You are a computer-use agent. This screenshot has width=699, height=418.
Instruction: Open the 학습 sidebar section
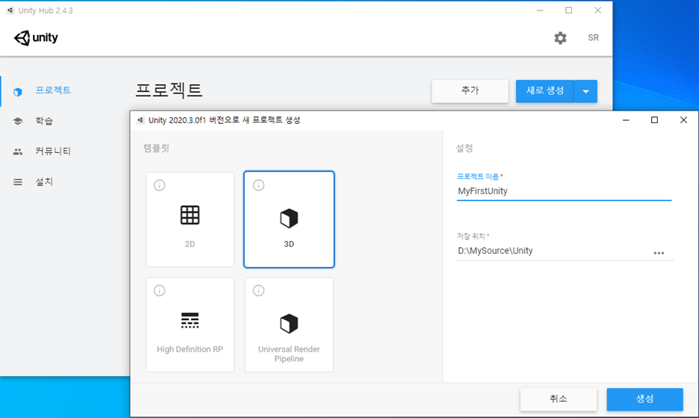pos(44,121)
